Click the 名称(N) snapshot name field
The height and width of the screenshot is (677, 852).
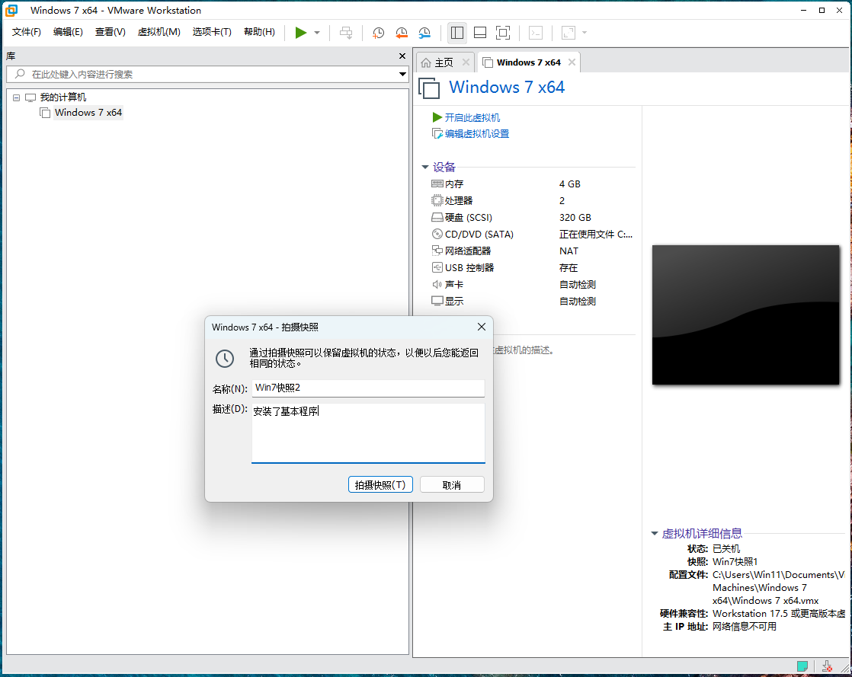(368, 388)
